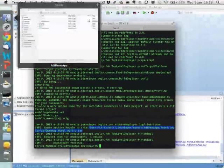
Task: Click the first green toolbar icon in JDeveloper
Action: click(x=108, y=13)
